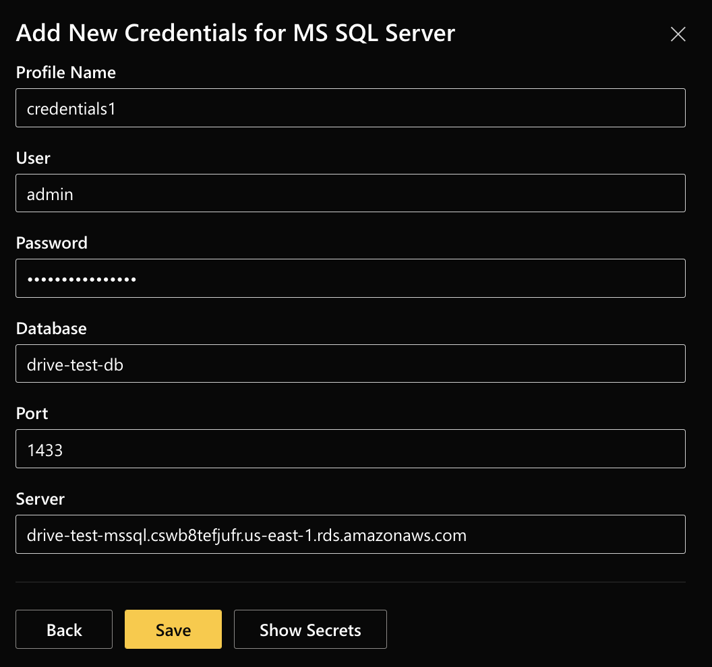The image size is (712, 667).
Task: Click the Add New Credentials dialog title
Action: click(235, 32)
